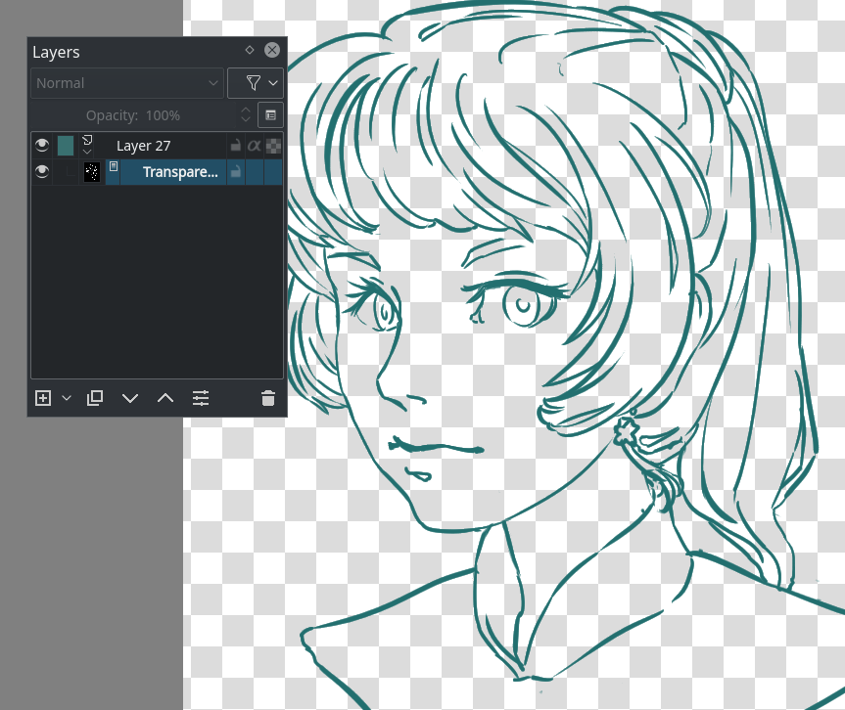Hide the Transparency mask layer
The height and width of the screenshot is (710, 845).
42,172
